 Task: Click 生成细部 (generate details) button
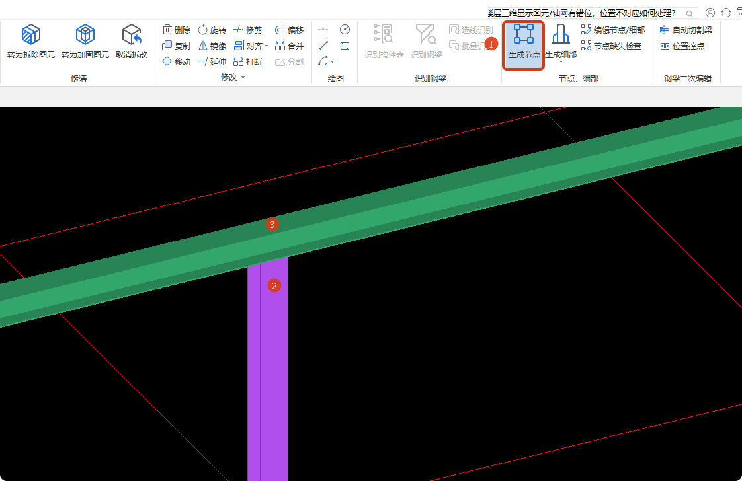(x=561, y=42)
